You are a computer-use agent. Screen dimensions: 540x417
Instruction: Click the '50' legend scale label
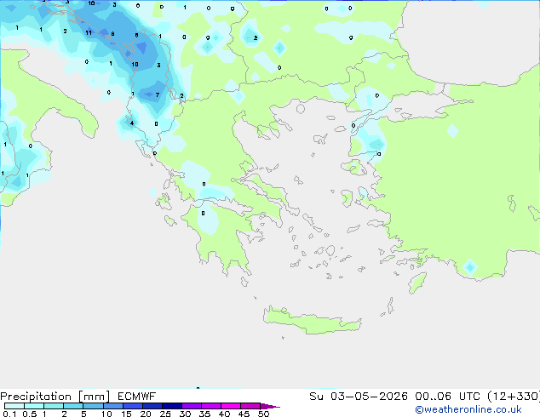[x=263, y=414]
